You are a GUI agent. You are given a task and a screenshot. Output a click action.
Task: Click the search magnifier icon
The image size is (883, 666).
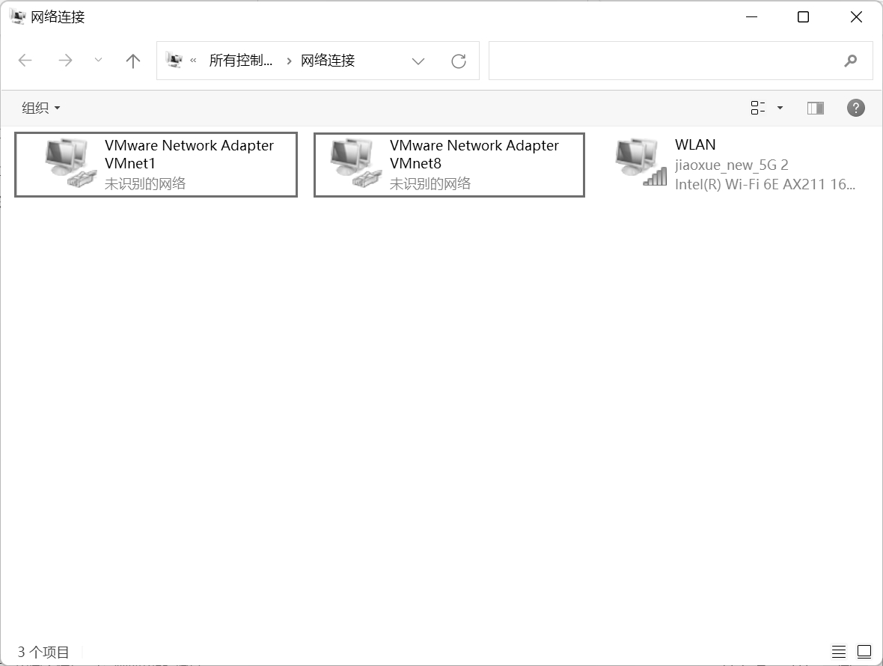(850, 61)
